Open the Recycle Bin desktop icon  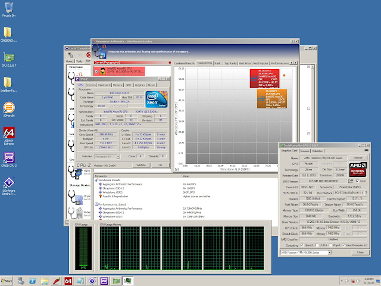point(9,10)
